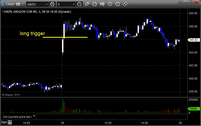
Task: Maximize the chart window
Action: click(x=191, y=2)
